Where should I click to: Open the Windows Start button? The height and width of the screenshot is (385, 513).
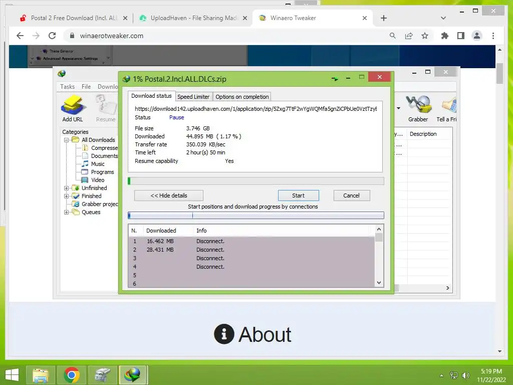pyautogui.click(x=12, y=375)
